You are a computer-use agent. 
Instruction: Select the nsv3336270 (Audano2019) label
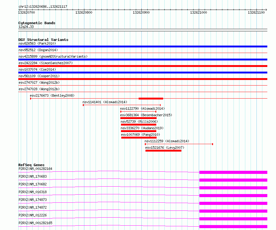coord(142,128)
